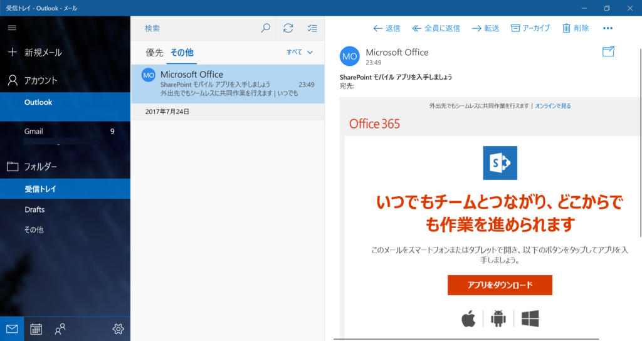Viewport: 642px width, 341px height.
Task: Open message in new window icon
Action: [608, 51]
